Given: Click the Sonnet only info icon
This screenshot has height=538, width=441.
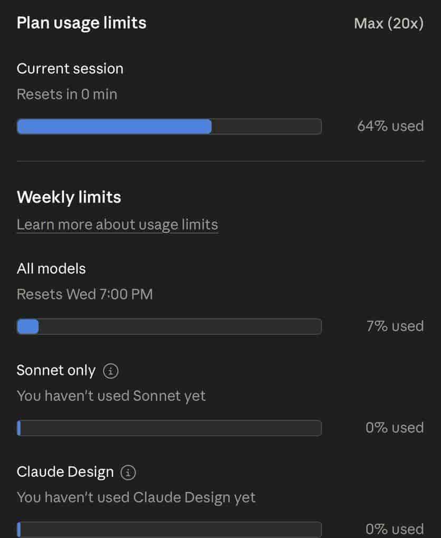Looking at the screenshot, I should [x=111, y=371].
